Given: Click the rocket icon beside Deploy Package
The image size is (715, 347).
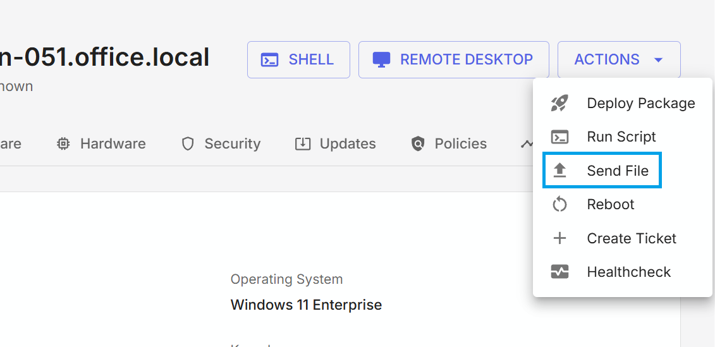Looking at the screenshot, I should [559, 104].
